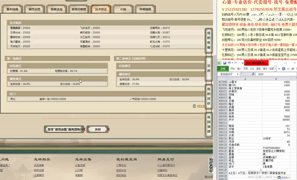Viewport: 297px width, 180px height.
Task: Open the Insert Function fx icon
Action: point(253,74)
